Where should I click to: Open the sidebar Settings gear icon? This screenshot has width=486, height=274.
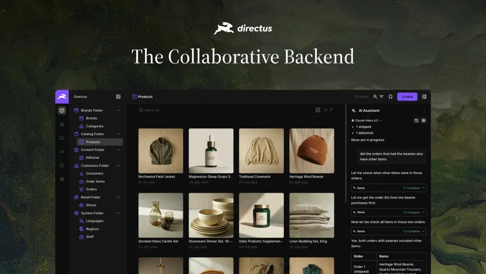coord(62,179)
